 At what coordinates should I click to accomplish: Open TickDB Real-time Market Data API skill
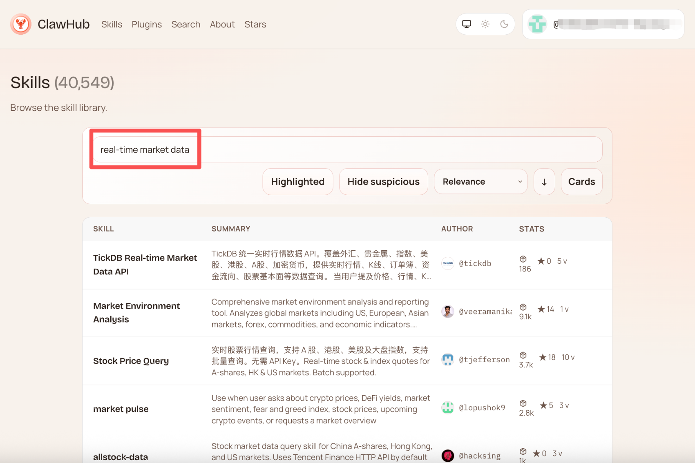tap(145, 265)
